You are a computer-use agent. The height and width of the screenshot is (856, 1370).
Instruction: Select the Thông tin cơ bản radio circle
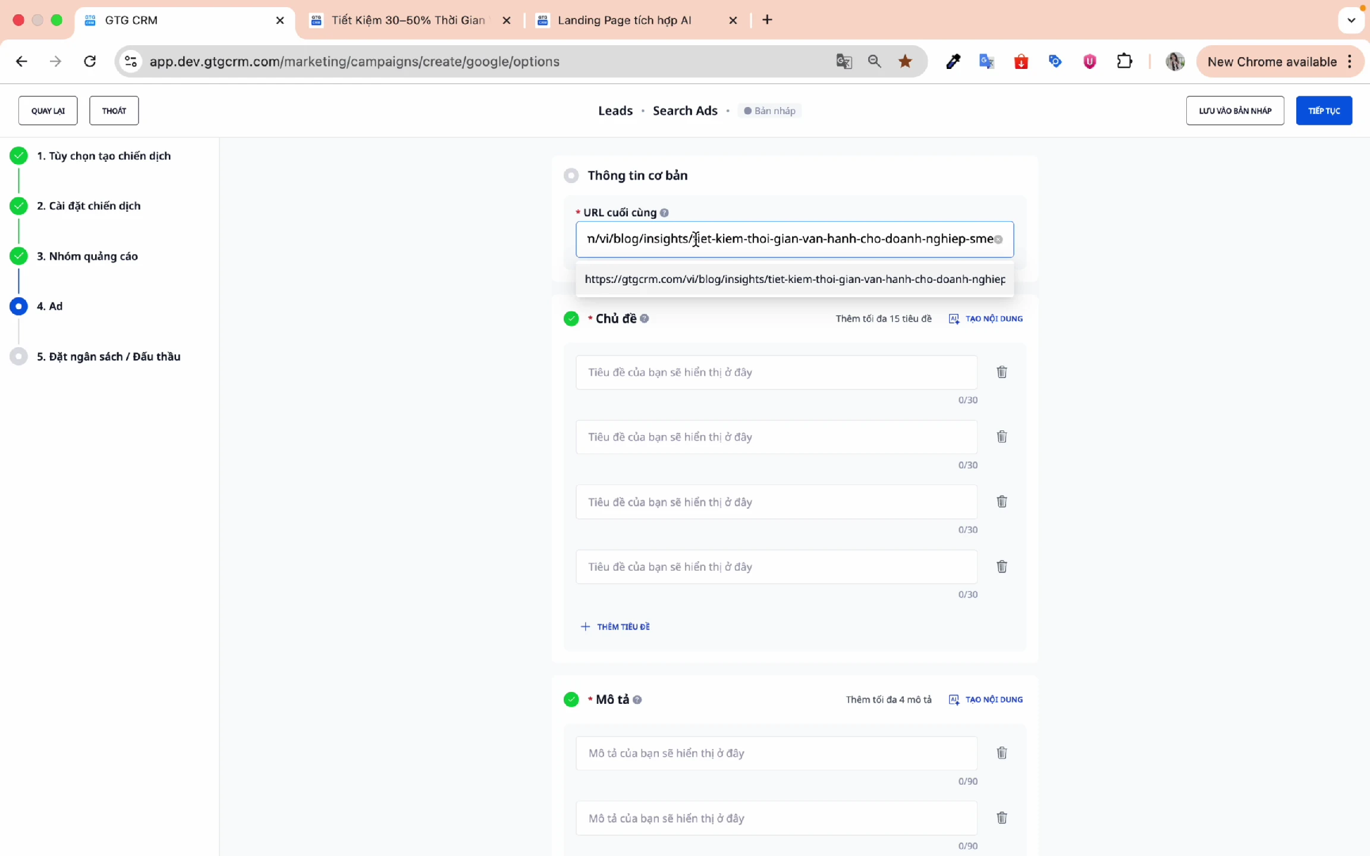pos(571,175)
